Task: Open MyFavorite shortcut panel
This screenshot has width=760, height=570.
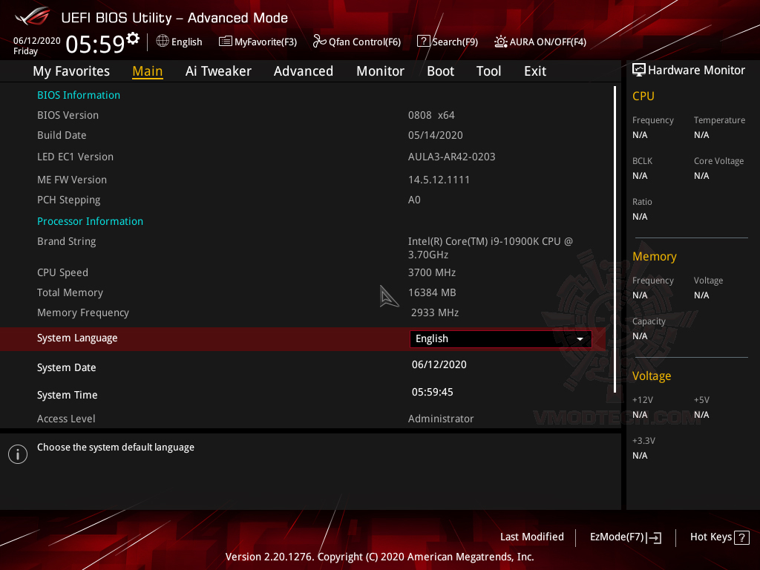Action: pyautogui.click(x=258, y=42)
